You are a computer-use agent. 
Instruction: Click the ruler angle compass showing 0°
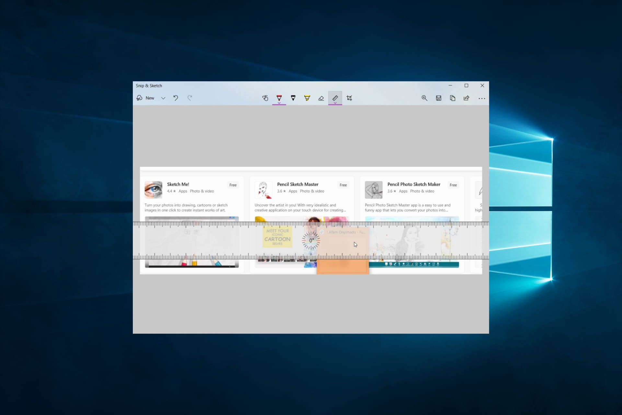311,241
